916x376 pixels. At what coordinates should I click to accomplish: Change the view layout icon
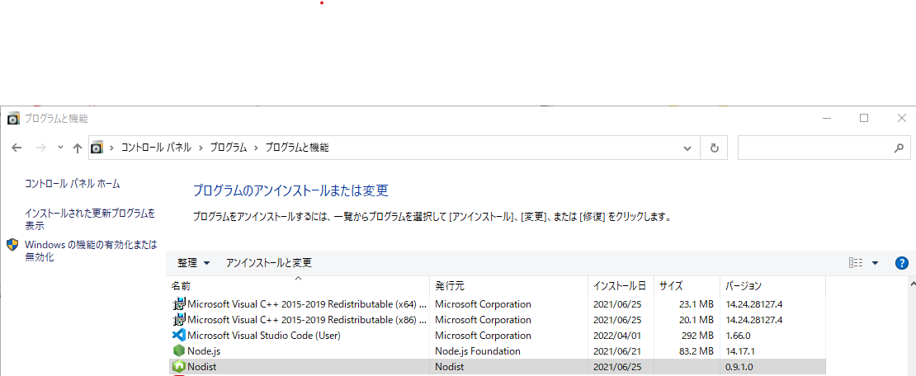click(x=855, y=263)
